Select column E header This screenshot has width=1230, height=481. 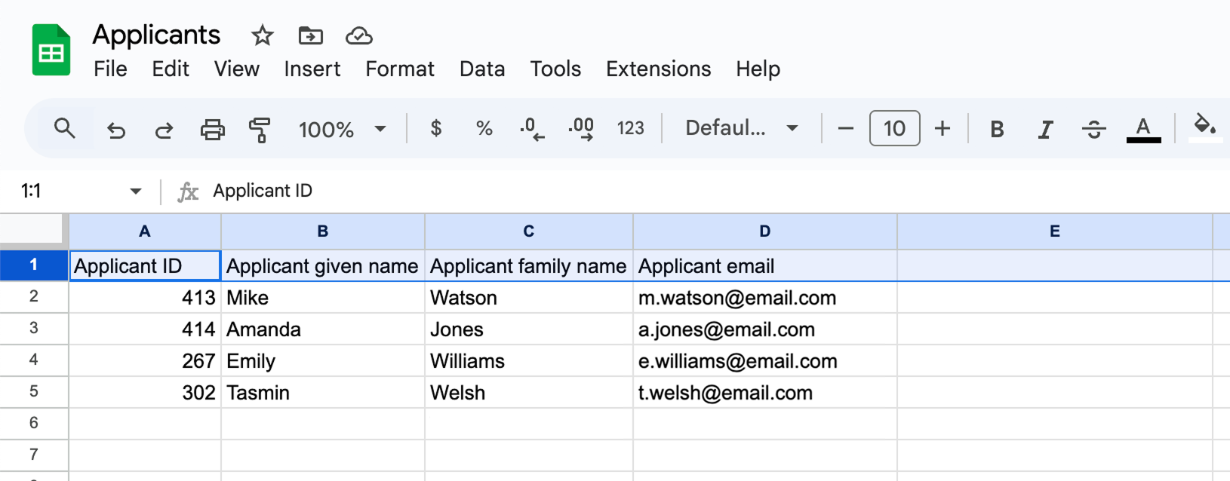point(1055,231)
